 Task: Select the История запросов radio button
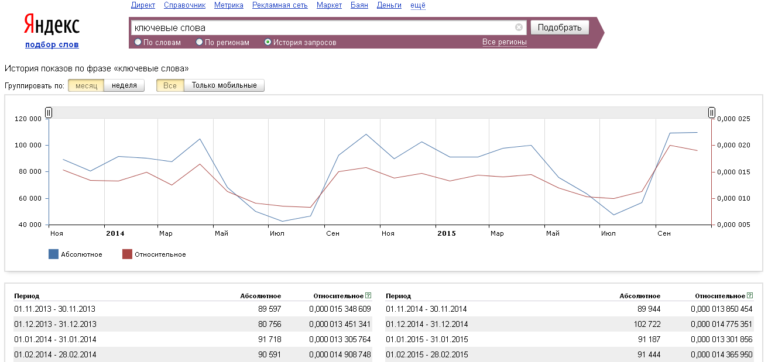coord(268,42)
